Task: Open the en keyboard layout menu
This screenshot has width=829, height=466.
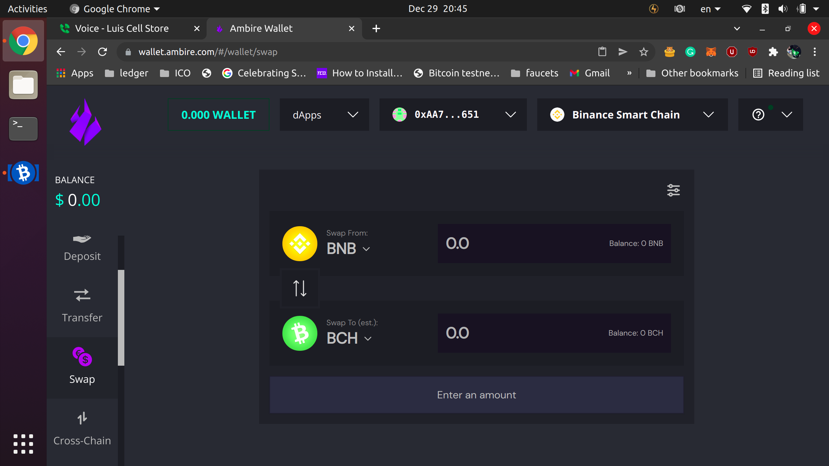Action: click(710, 9)
